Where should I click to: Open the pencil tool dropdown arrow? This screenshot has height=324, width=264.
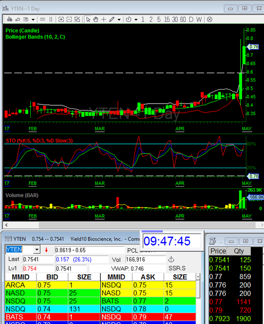pos(119,19)
